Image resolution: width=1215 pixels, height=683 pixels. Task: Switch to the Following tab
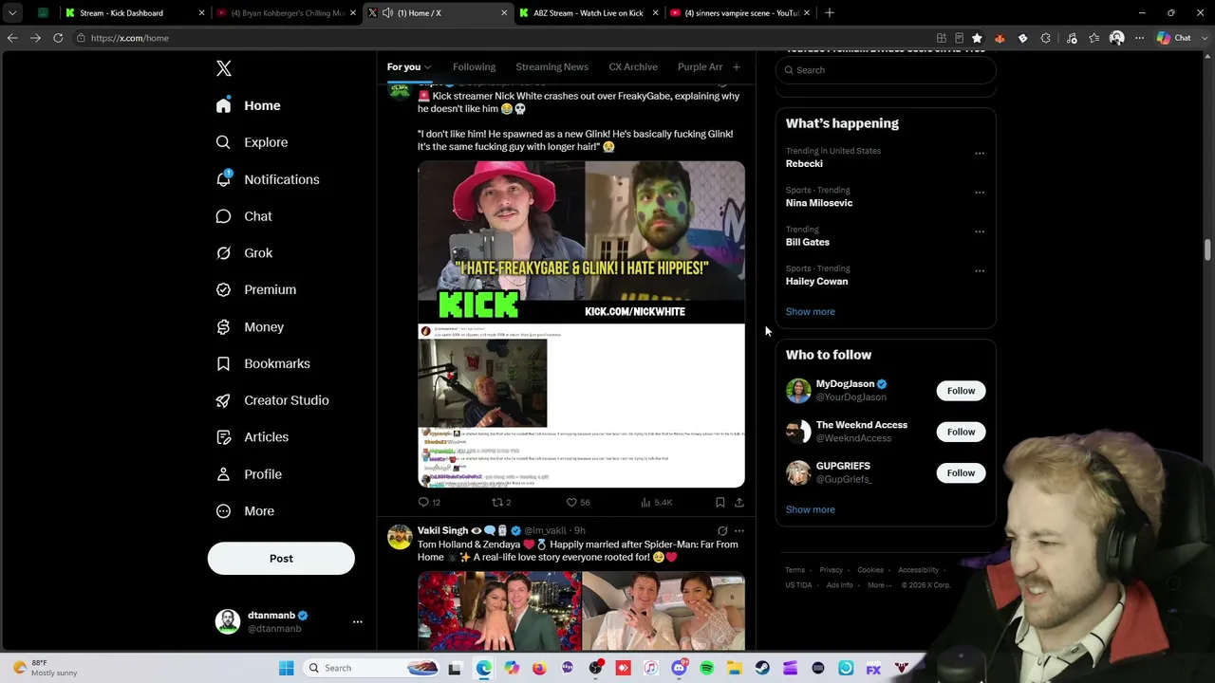(x=475, y=67)
